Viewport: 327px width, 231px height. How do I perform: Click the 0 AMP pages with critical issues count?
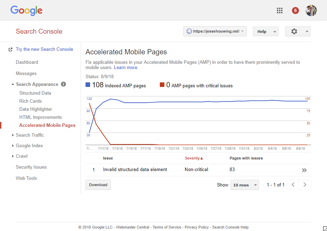168,85
